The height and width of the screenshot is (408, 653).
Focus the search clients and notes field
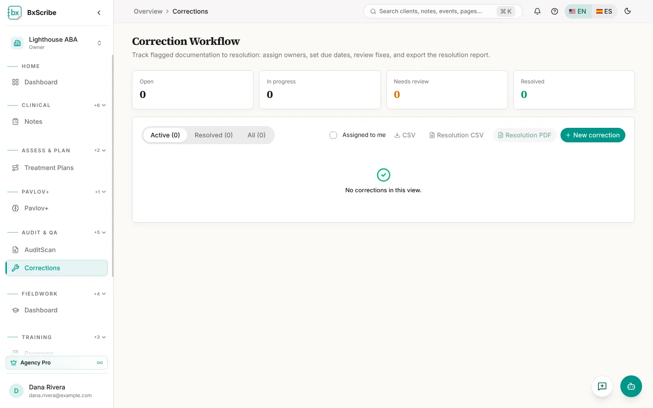443,11
